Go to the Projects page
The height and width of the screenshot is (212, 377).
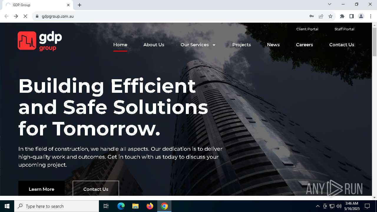coord(242,45)
